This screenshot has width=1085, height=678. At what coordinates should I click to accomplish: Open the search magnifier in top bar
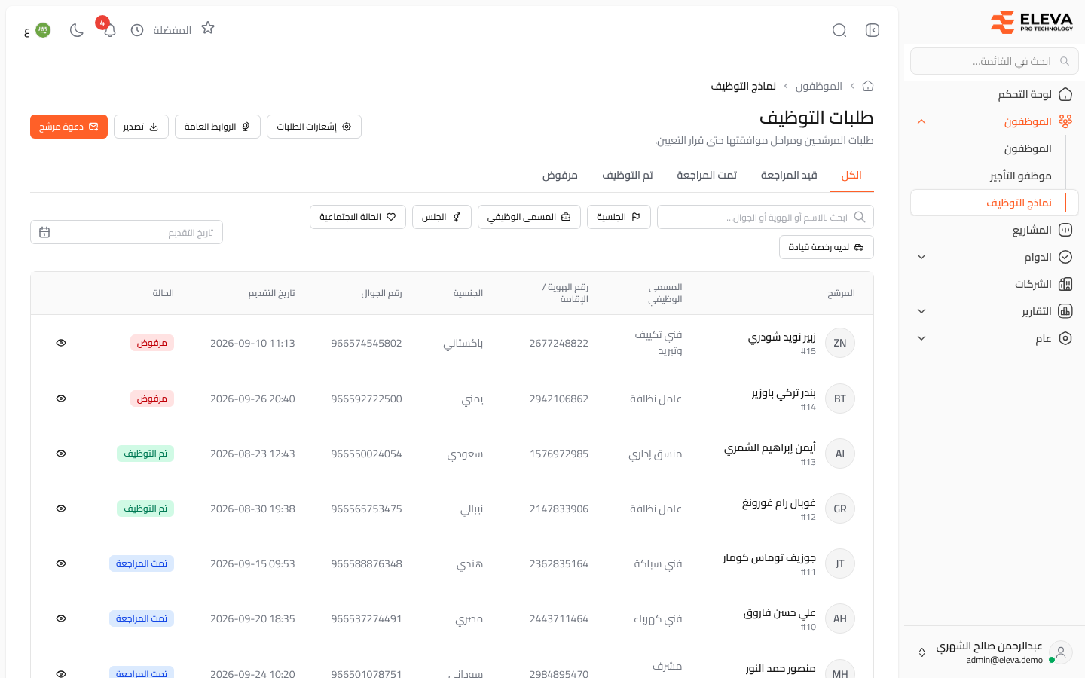839,30
